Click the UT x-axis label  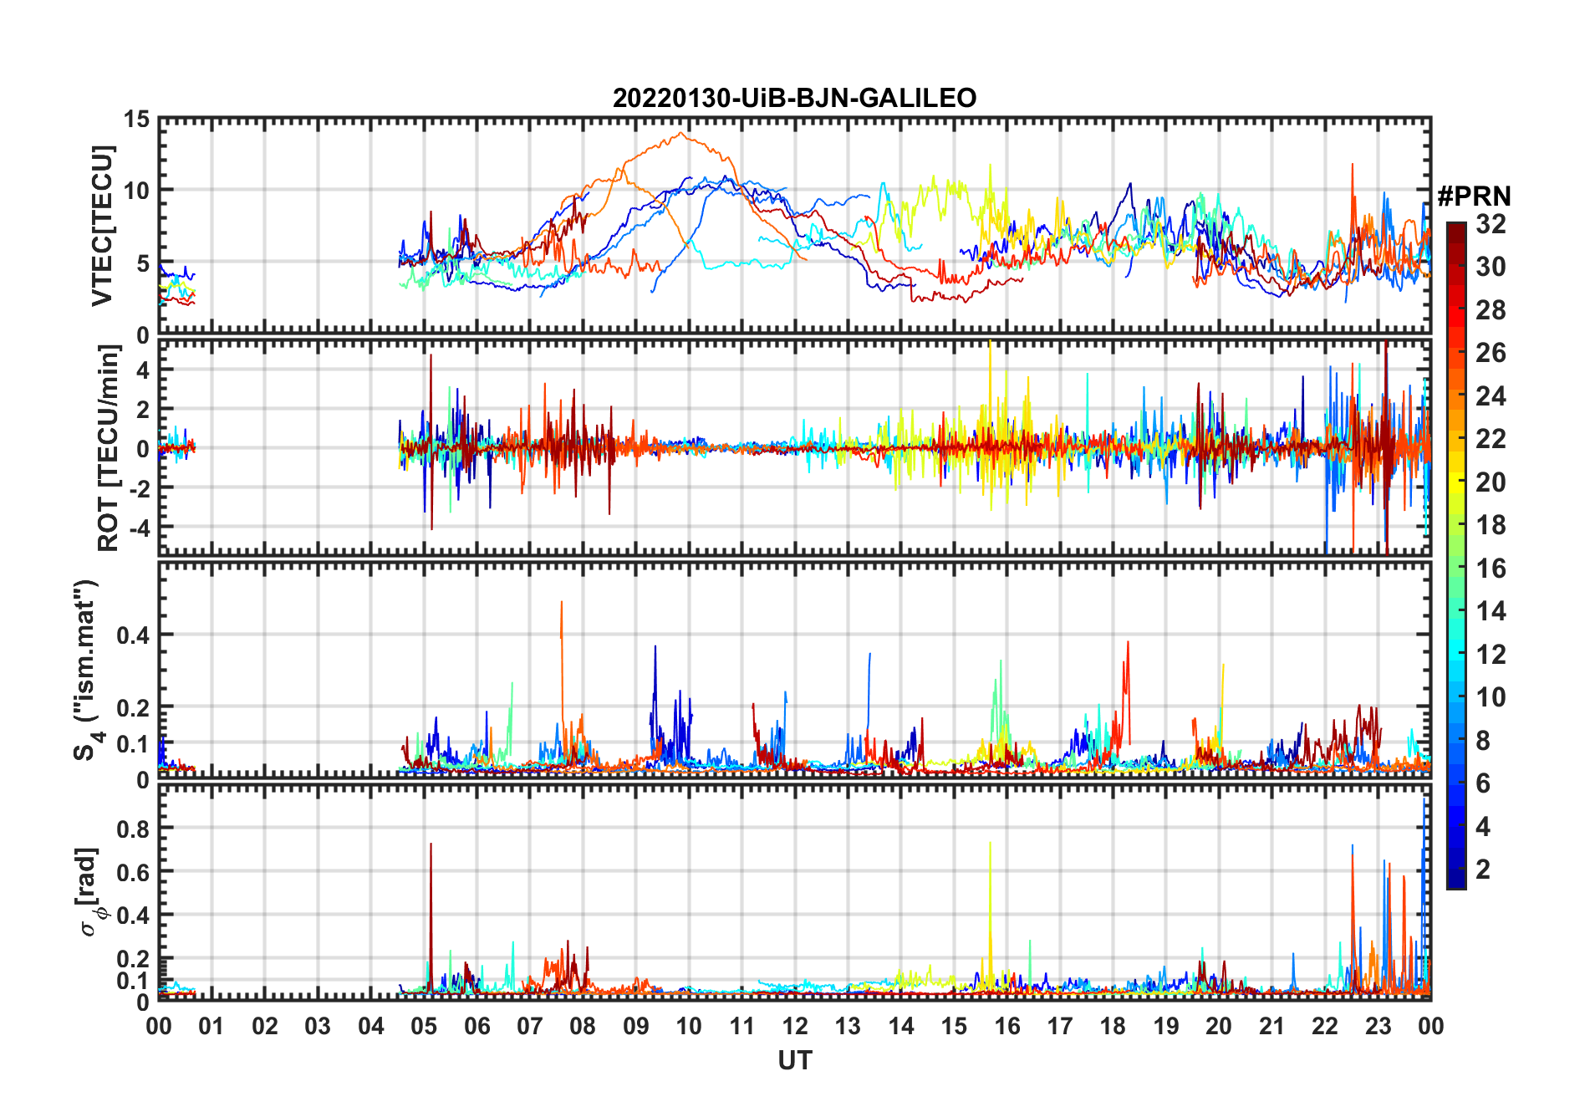(794, 1060)
